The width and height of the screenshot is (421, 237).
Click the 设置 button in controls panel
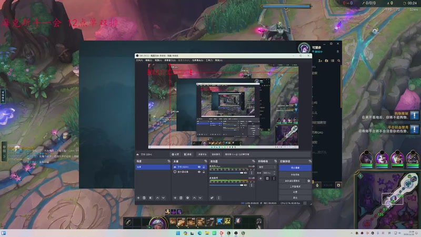[x=295, y=192]
